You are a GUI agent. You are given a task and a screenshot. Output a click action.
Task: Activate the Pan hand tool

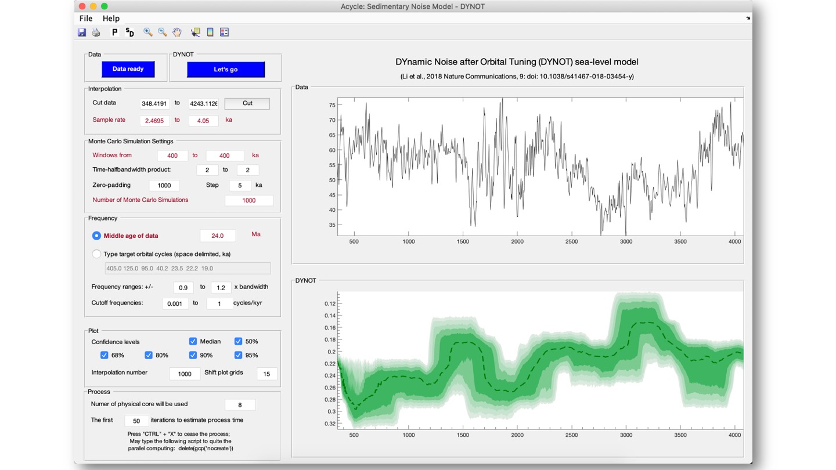(x=177, y=32)
